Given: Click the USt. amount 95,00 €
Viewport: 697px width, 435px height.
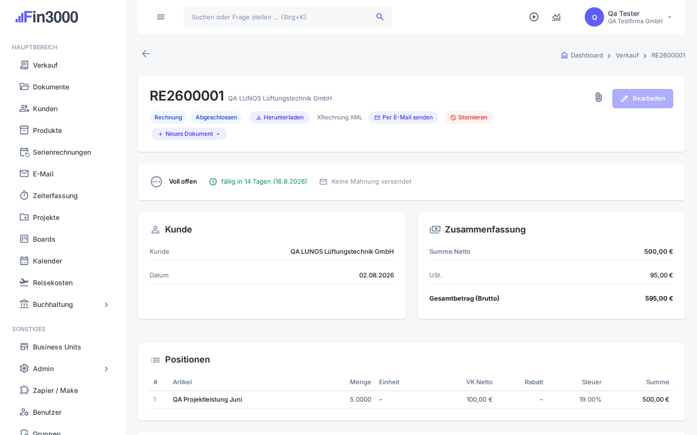Looking at the screenshot, I should (662, 275).
